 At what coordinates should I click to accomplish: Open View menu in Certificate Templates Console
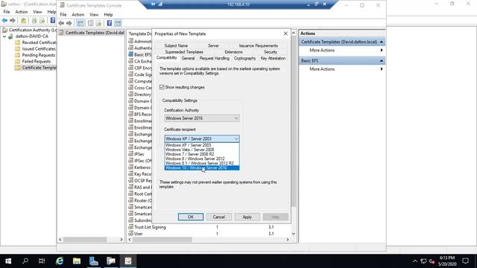click(x=94, y=15)
